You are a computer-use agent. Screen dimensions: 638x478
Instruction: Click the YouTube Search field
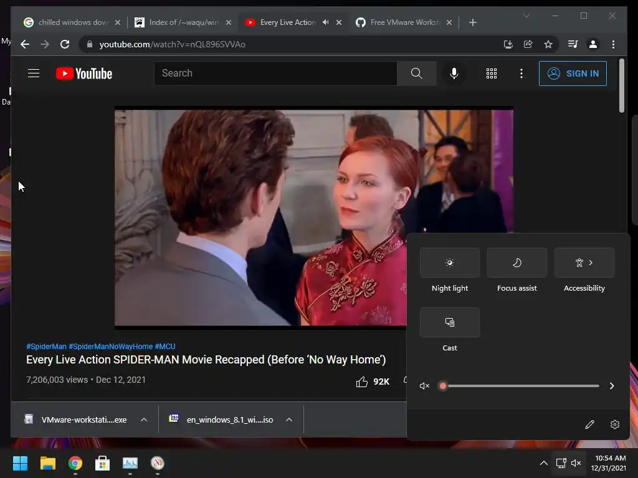(275, 73)
